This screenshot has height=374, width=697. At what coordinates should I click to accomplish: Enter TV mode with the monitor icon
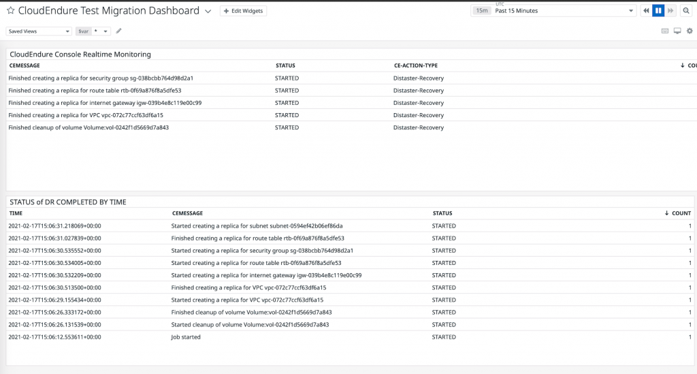pyautogui.click(x=677, y=31)
